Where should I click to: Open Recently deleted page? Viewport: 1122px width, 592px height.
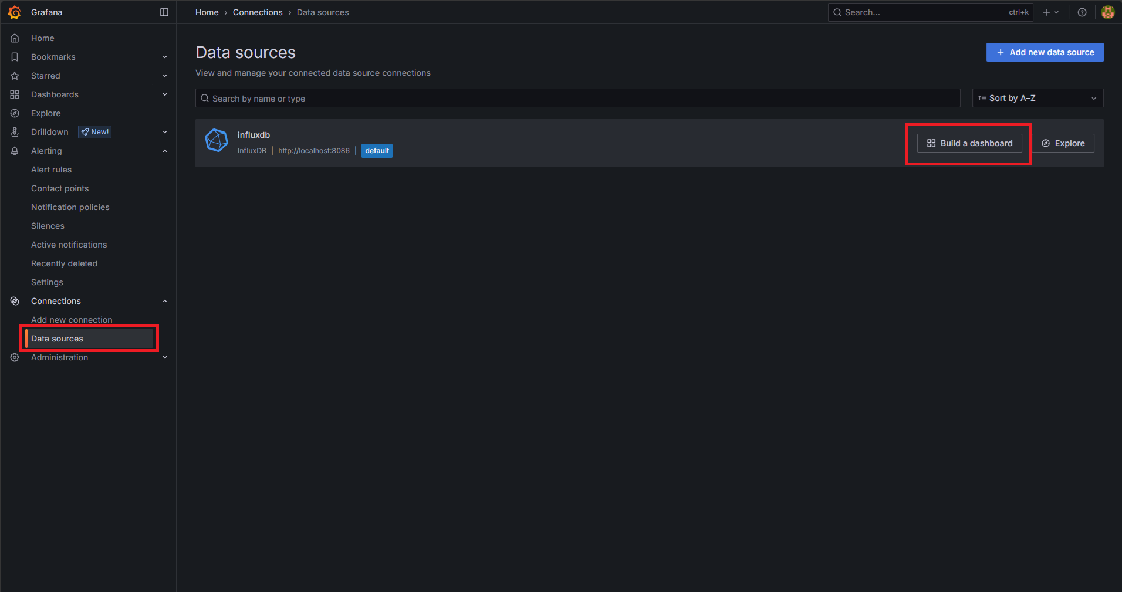click(65, 263)
